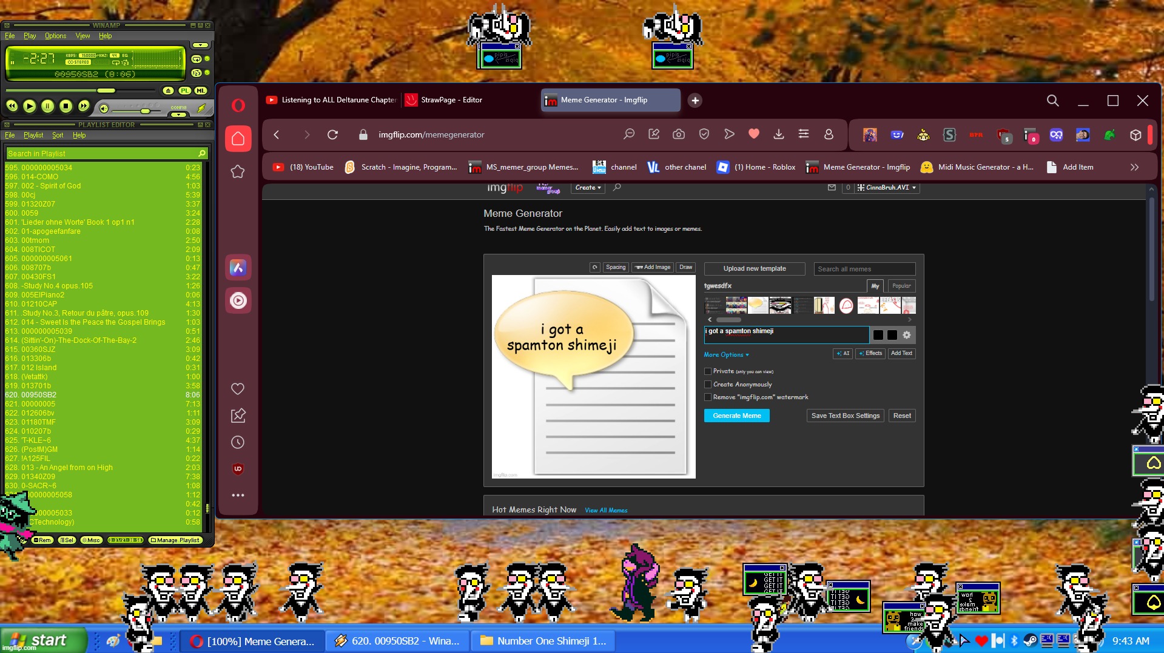Select playlist track 625. T-KLE~6

pyautogui.click(x=103, y=440)
